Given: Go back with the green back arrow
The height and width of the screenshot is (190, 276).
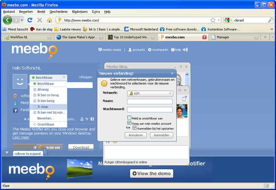Looking at the screenshot, I should coord(7,20).
